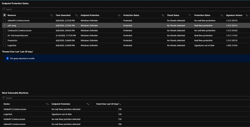The width and height of the screenshot is (250, 127).
Task: Click signature version 1.311.1115.0
Action: click(232, 35)
